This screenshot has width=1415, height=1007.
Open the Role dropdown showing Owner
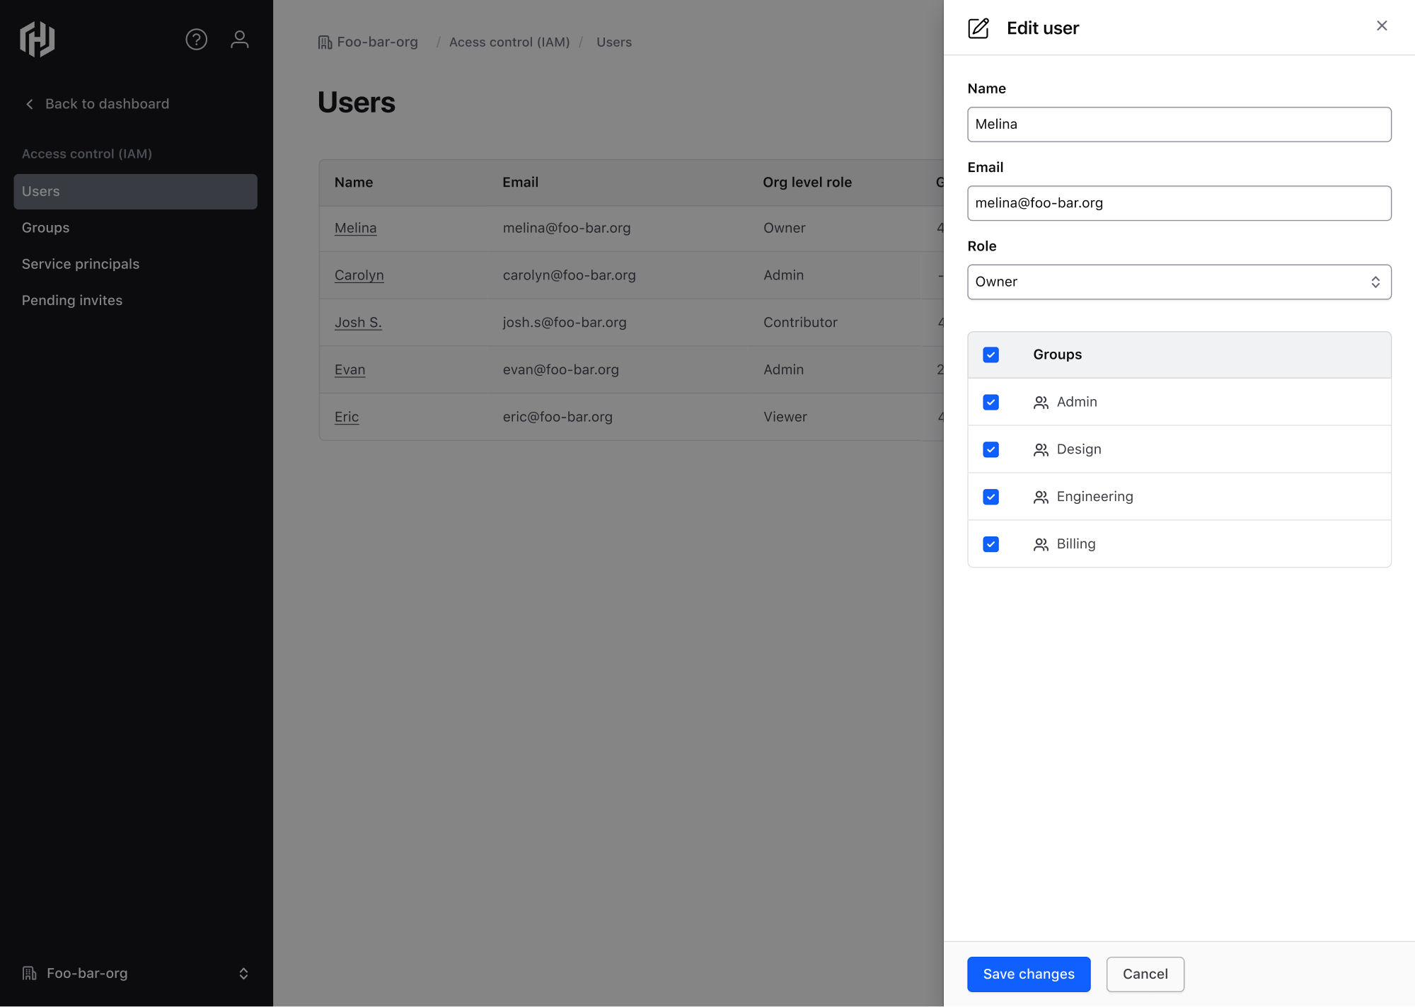1179,282
